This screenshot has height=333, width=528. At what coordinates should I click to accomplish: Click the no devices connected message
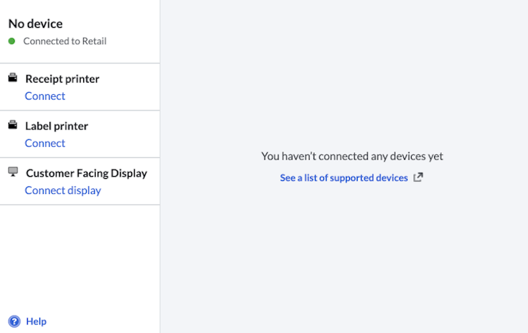(352, 156)
